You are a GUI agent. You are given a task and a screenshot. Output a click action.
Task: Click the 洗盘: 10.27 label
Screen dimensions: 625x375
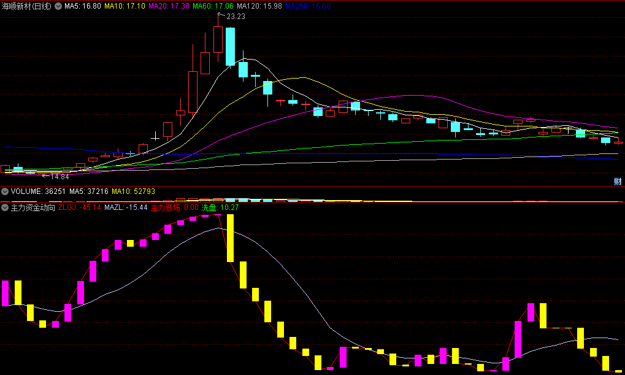coord(220,207)
